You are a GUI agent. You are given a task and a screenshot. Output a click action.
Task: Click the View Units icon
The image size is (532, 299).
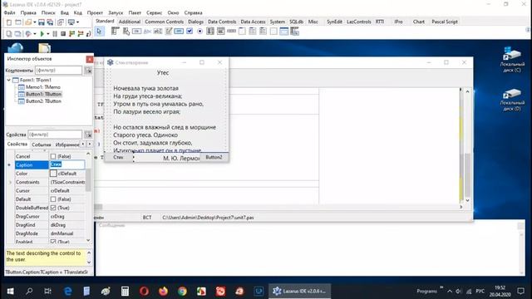[9, 33]
